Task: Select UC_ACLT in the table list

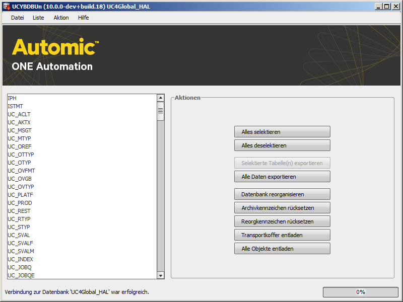Action: click(x=82, y=114)
